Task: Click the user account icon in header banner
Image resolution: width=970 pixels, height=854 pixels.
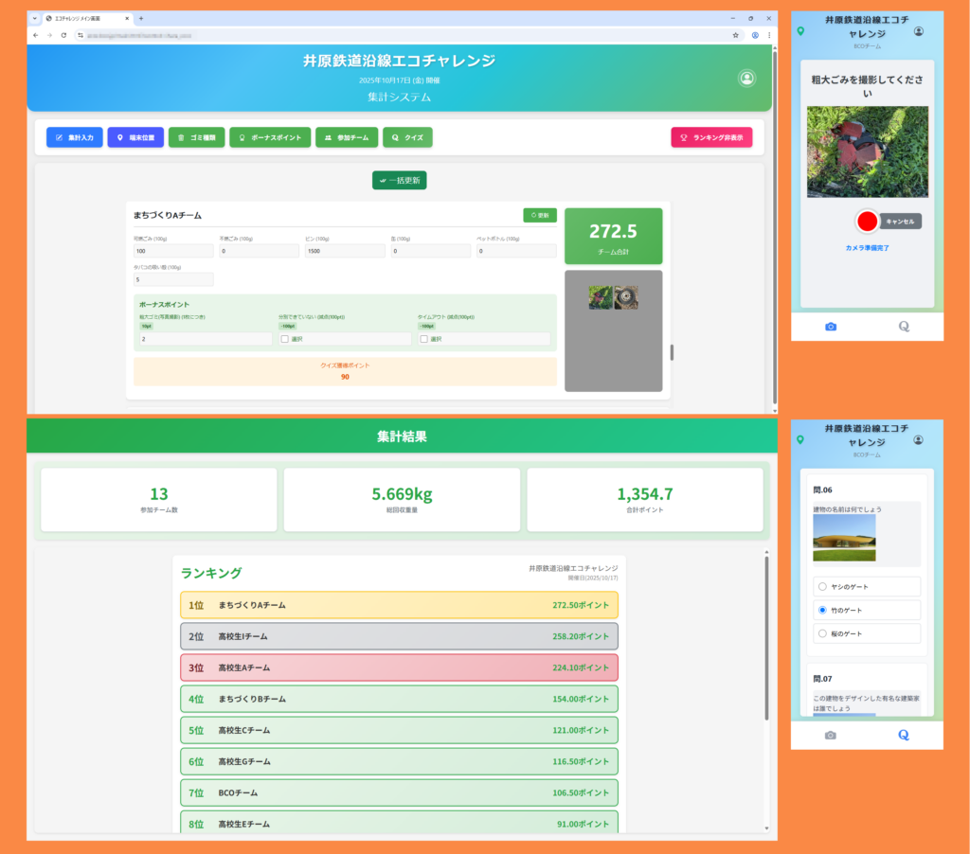Action: click(x=747, y=79)
